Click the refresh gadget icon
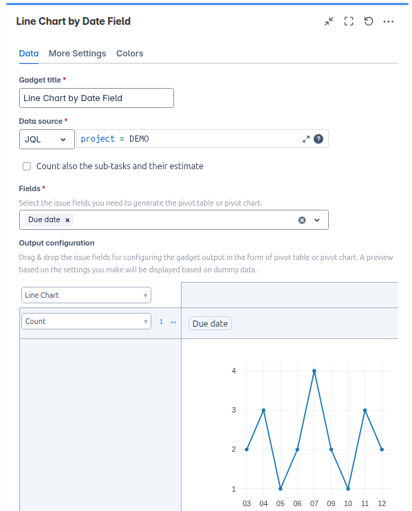Viewport: 412px width, 511px height. [369, 21]
